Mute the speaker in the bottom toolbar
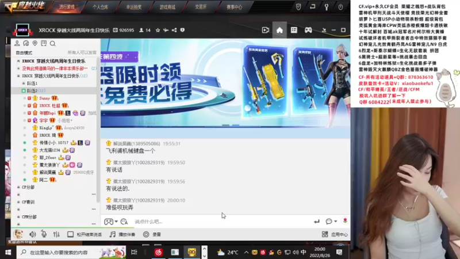This screenshot has width=460, height=259. tap(33, 234)
